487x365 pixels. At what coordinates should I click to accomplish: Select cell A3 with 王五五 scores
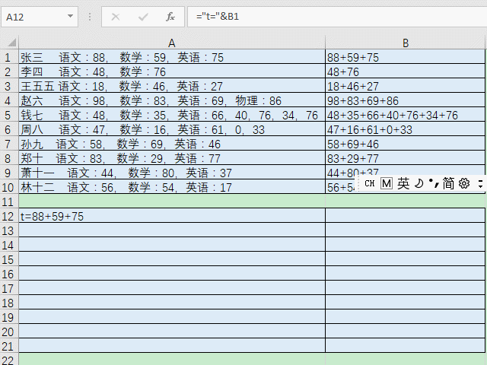click(x=172, y=86)
